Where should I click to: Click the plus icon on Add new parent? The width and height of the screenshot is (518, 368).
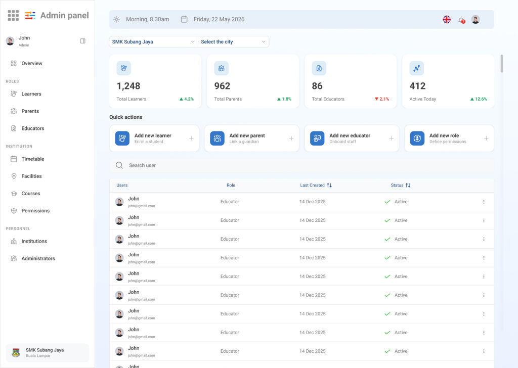click(291, 139)
